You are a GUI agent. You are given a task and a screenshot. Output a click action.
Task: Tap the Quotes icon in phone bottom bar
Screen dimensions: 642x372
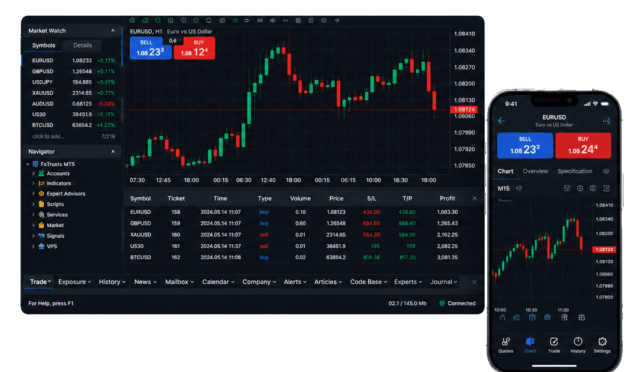coord(506,341)
